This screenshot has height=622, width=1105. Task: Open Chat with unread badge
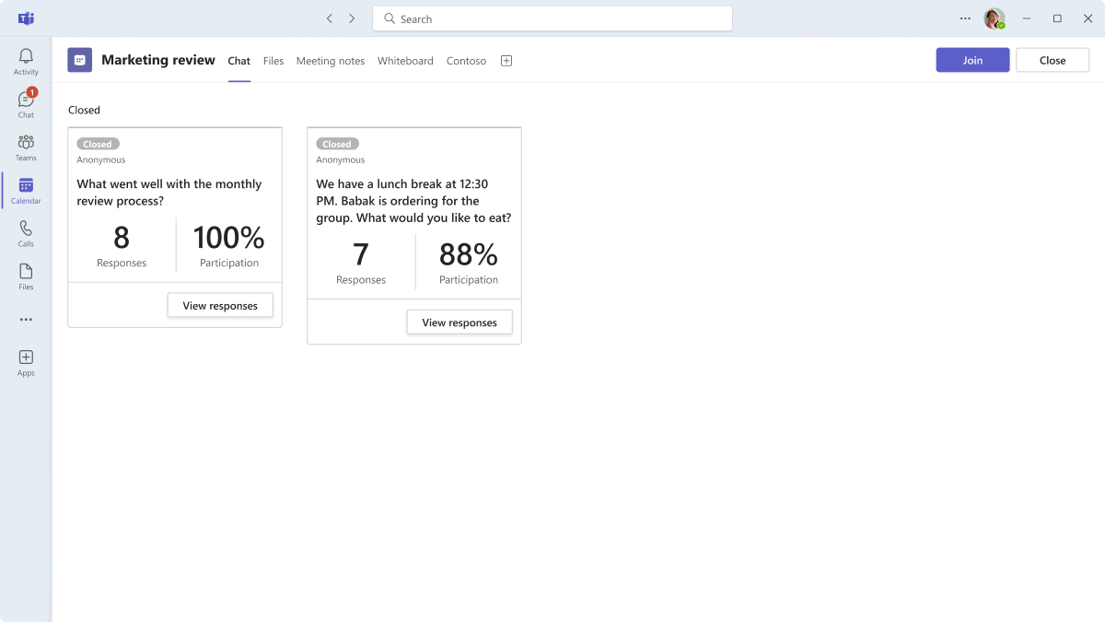click(26, 104)
